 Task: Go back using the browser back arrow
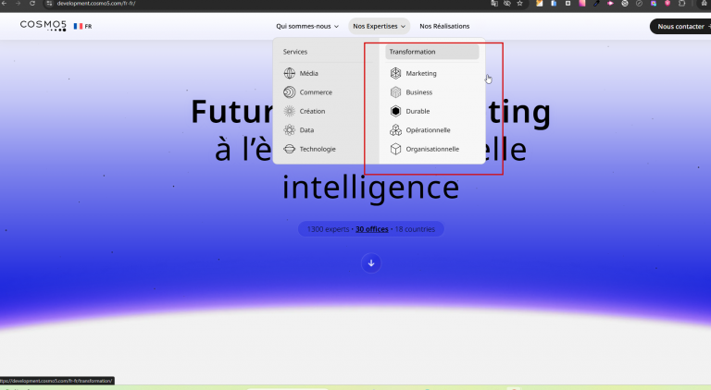click(4, 3)
